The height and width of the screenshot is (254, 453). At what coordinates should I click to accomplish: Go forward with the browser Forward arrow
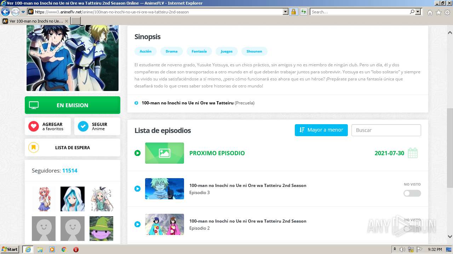15,12
